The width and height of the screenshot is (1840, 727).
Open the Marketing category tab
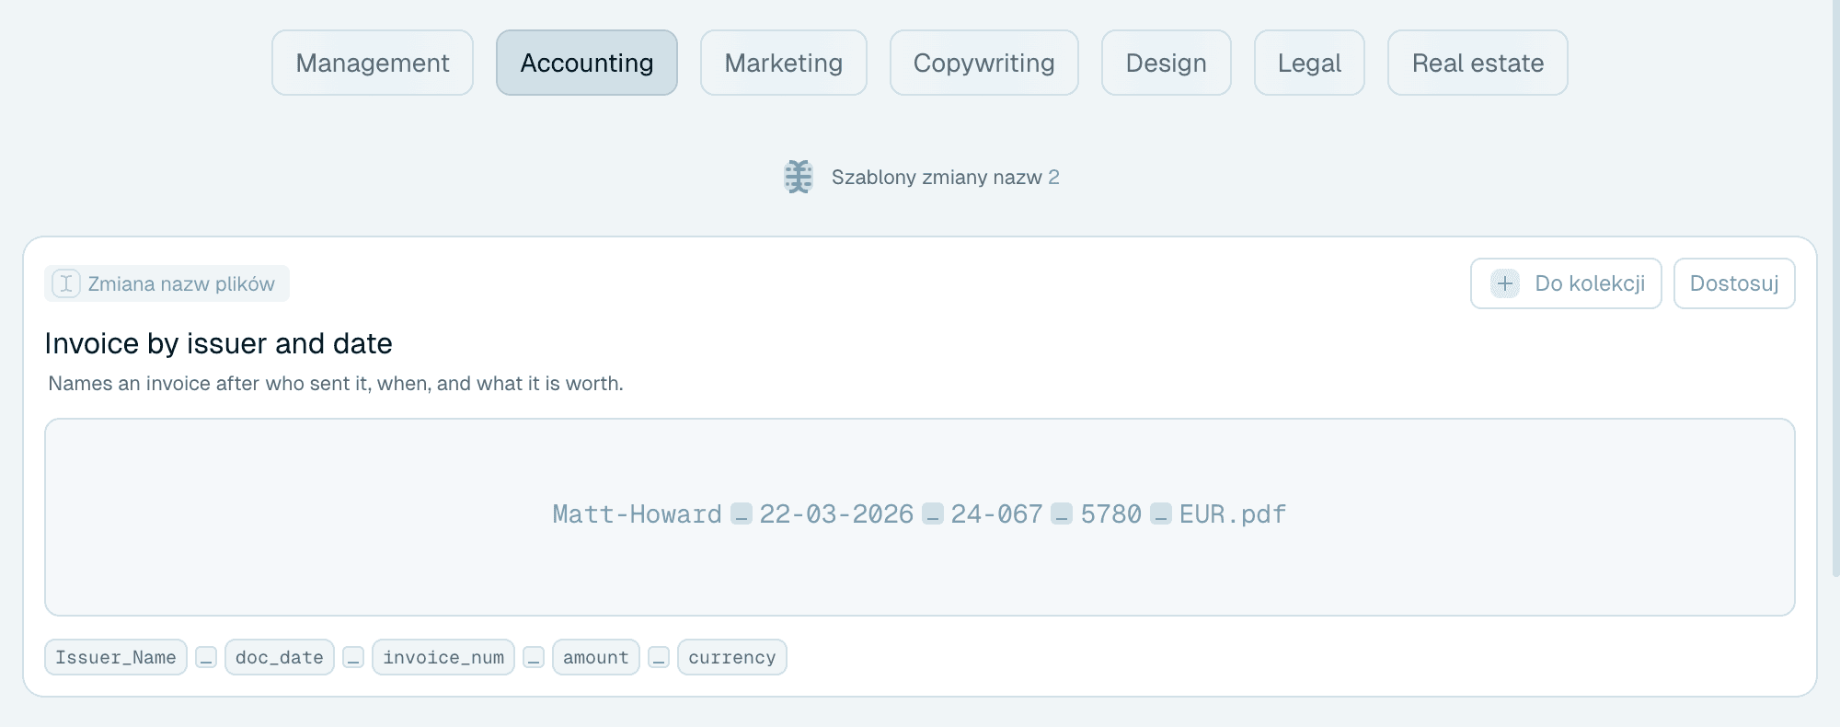click(784, 63)
